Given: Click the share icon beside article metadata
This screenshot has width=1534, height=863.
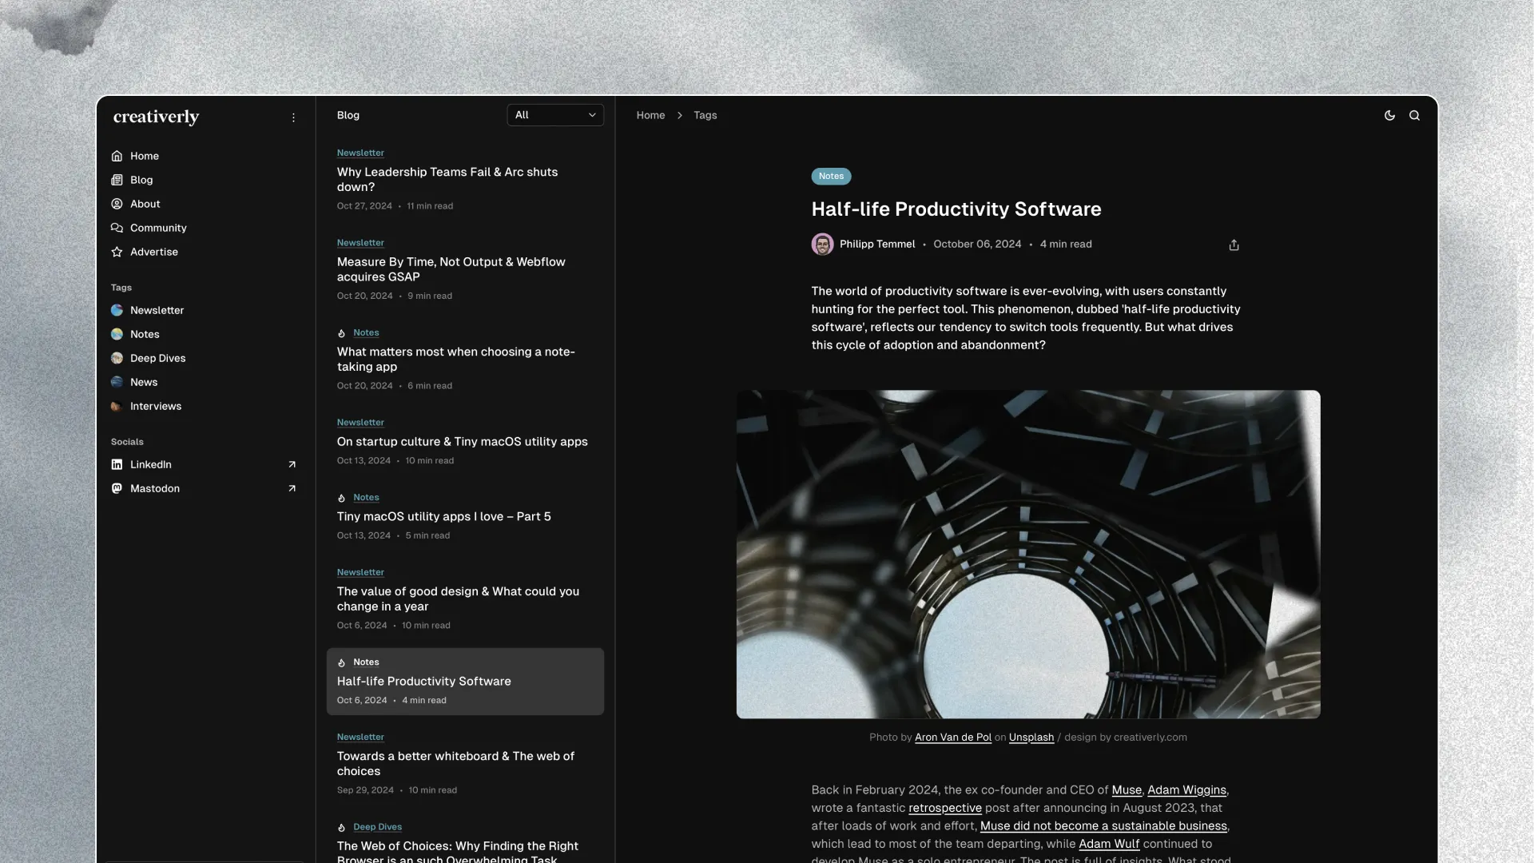Looking at the screenshot, I should [1234, 245].
